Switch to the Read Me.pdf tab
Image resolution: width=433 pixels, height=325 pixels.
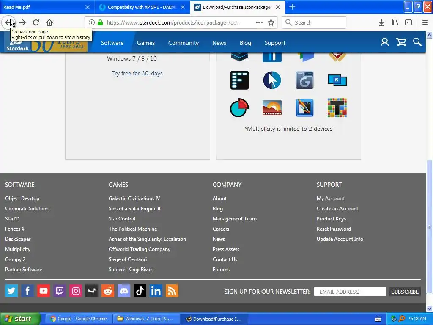41,7
